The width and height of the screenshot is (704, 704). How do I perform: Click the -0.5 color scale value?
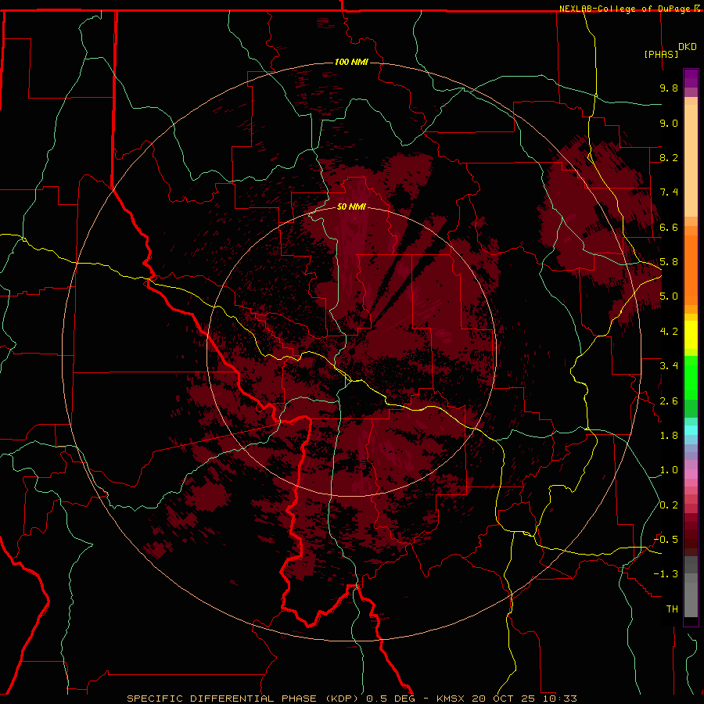coord(666,540)
